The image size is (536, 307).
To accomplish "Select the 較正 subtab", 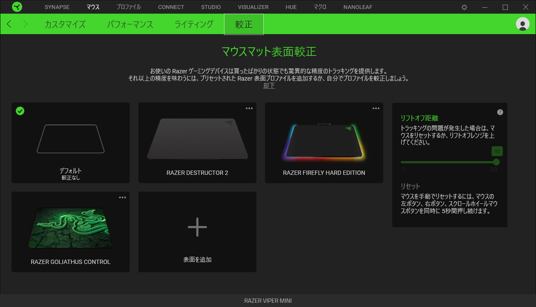I will pos(244,24).
